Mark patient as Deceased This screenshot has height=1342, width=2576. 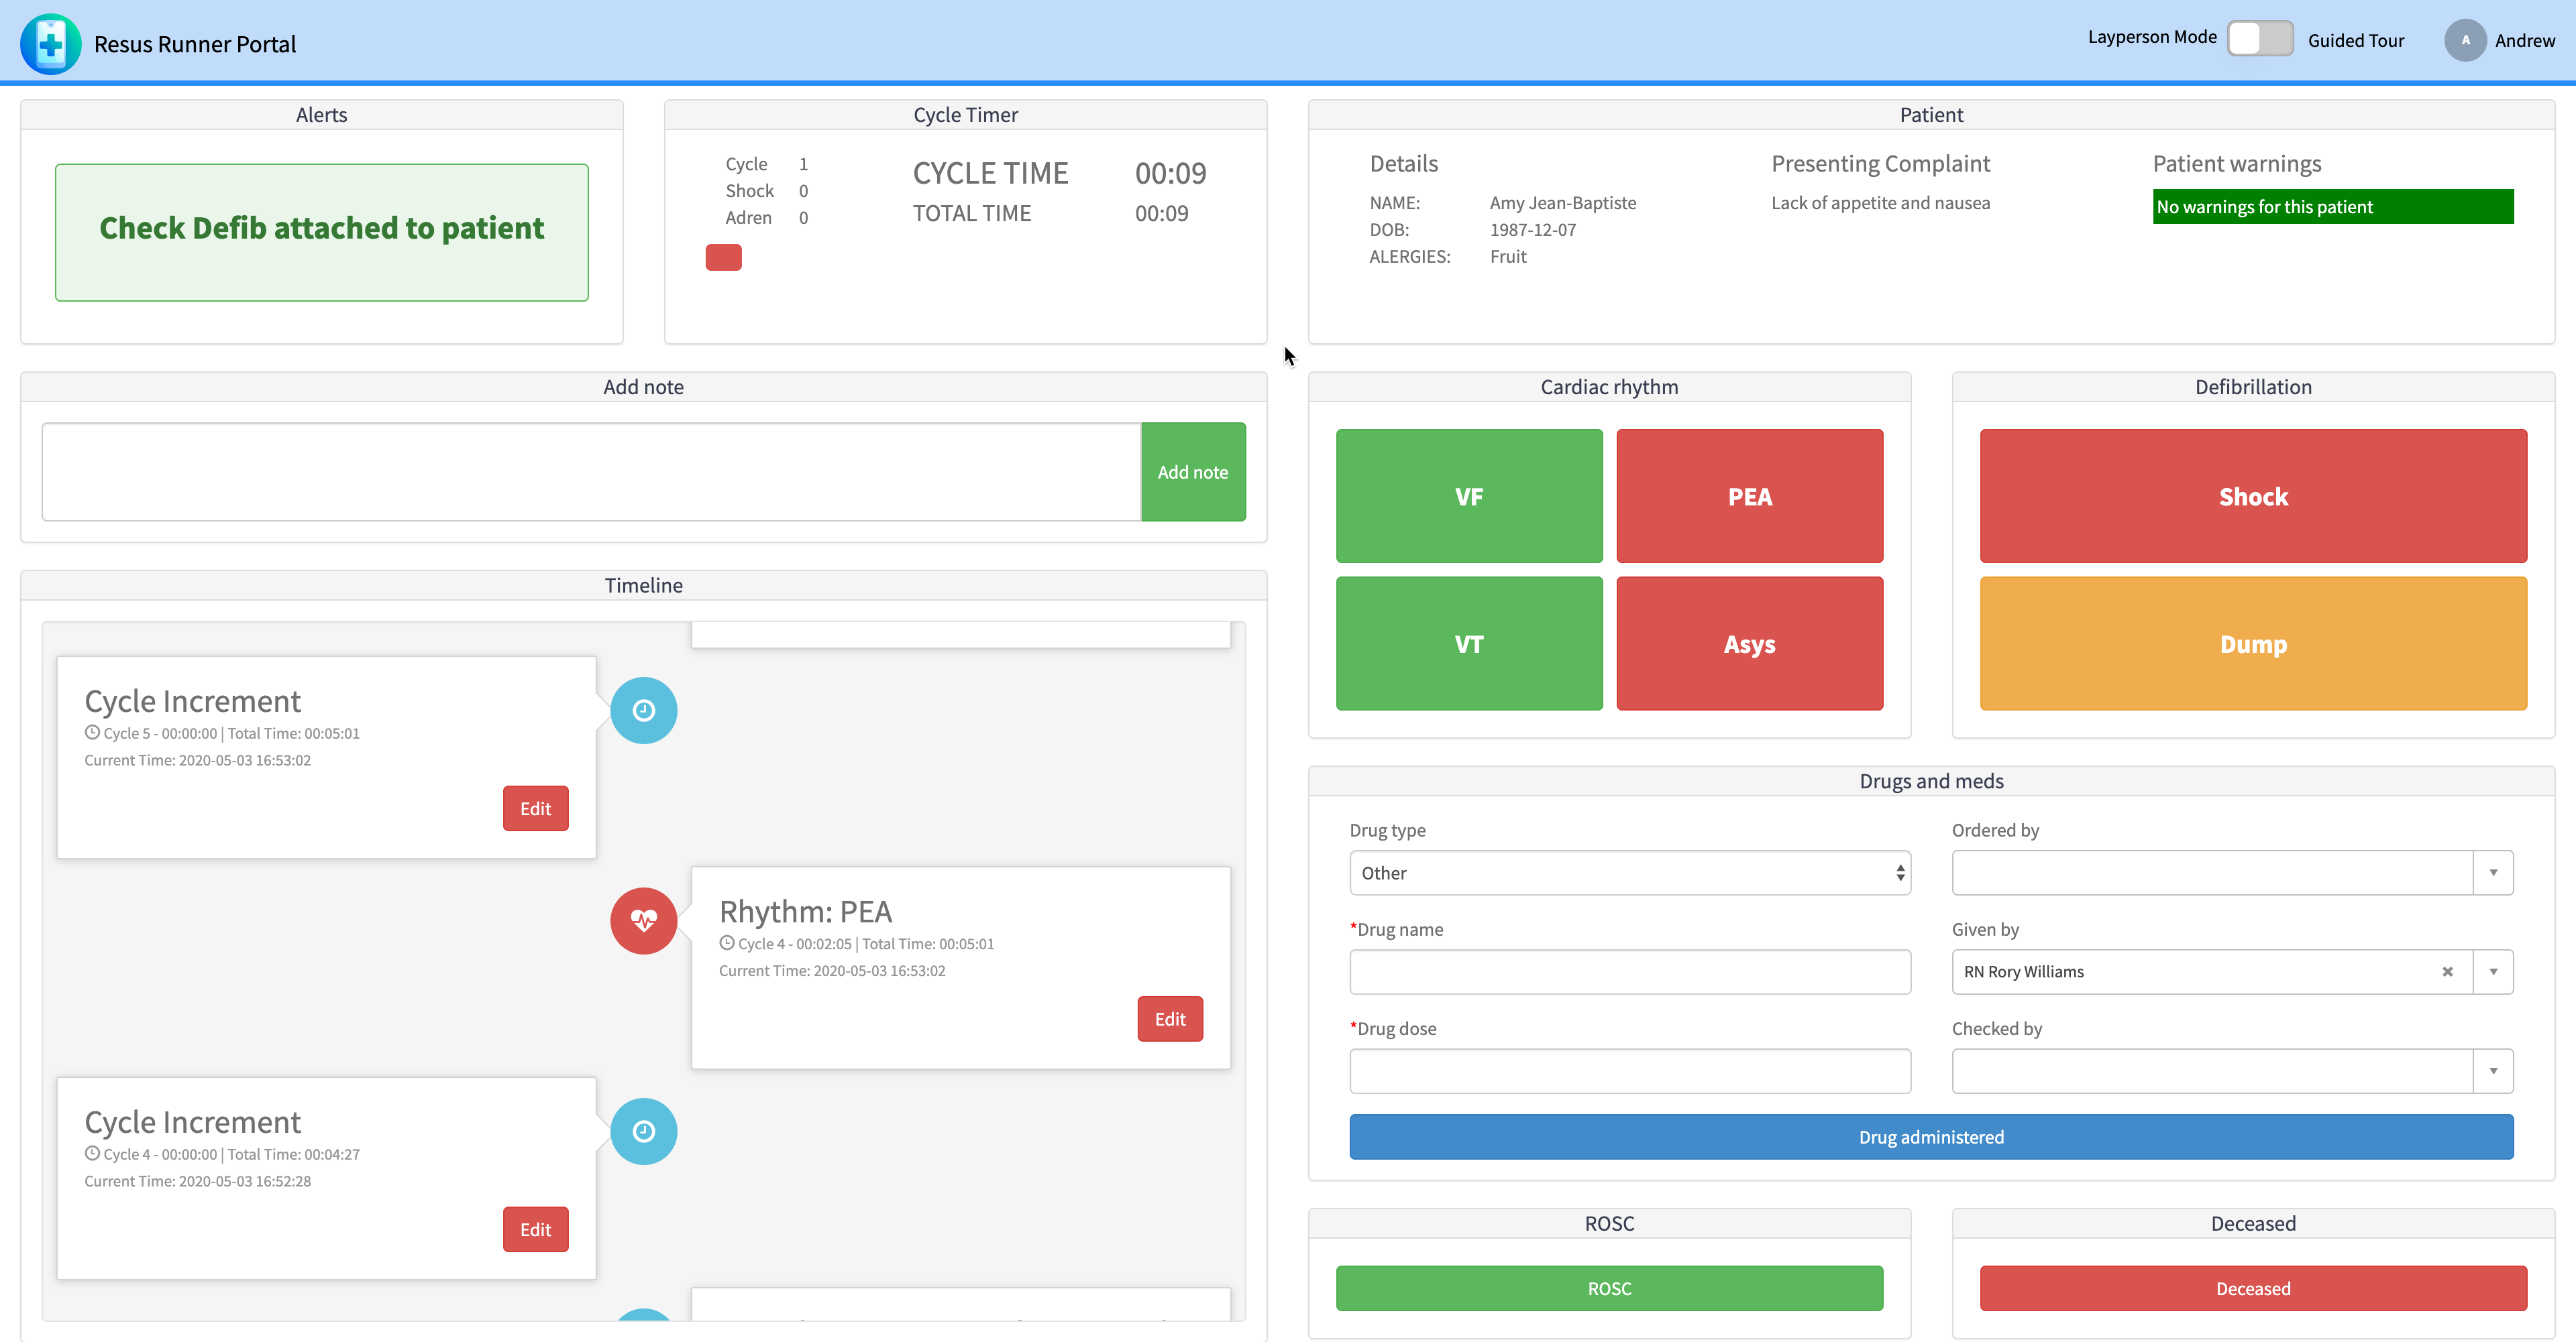2253,1288
